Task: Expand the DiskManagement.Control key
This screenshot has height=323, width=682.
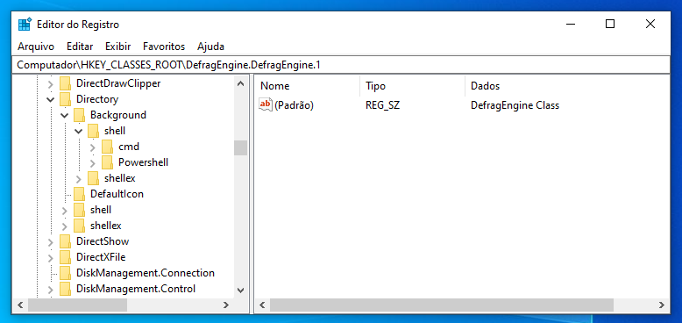Action: pyautogui.click(x=51, y=289)
